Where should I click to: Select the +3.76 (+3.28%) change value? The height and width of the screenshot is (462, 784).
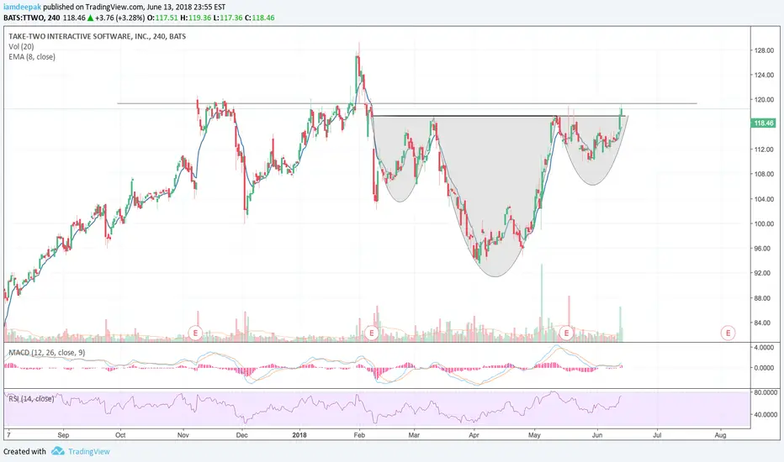[120, 18]
